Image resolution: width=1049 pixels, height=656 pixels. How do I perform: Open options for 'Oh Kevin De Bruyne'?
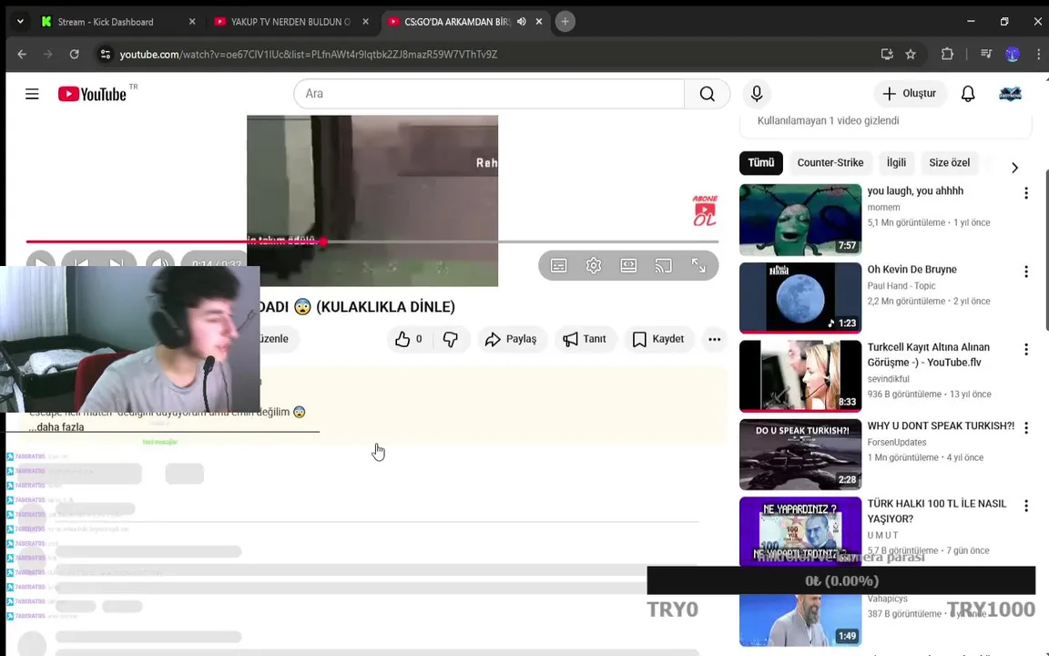click(x=1025, y=272)
